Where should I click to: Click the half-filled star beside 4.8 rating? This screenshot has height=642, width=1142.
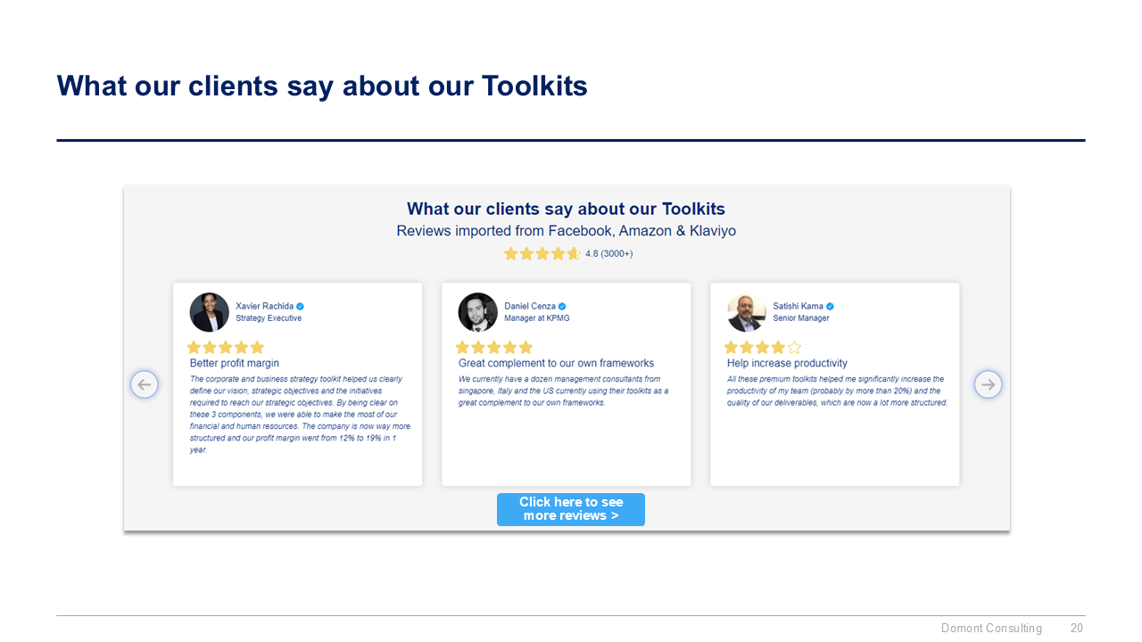tap(575, 253)
